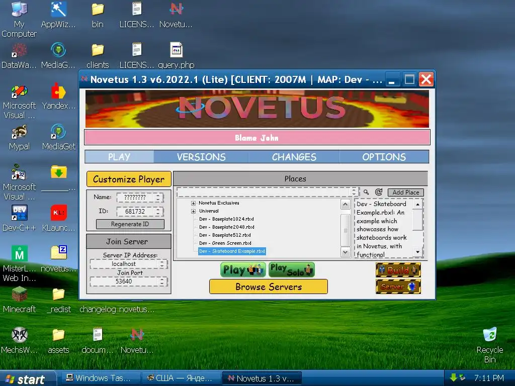Open the clients folder on desktop
This screenshot has width=515, height=386.
(x=98, y=55)
